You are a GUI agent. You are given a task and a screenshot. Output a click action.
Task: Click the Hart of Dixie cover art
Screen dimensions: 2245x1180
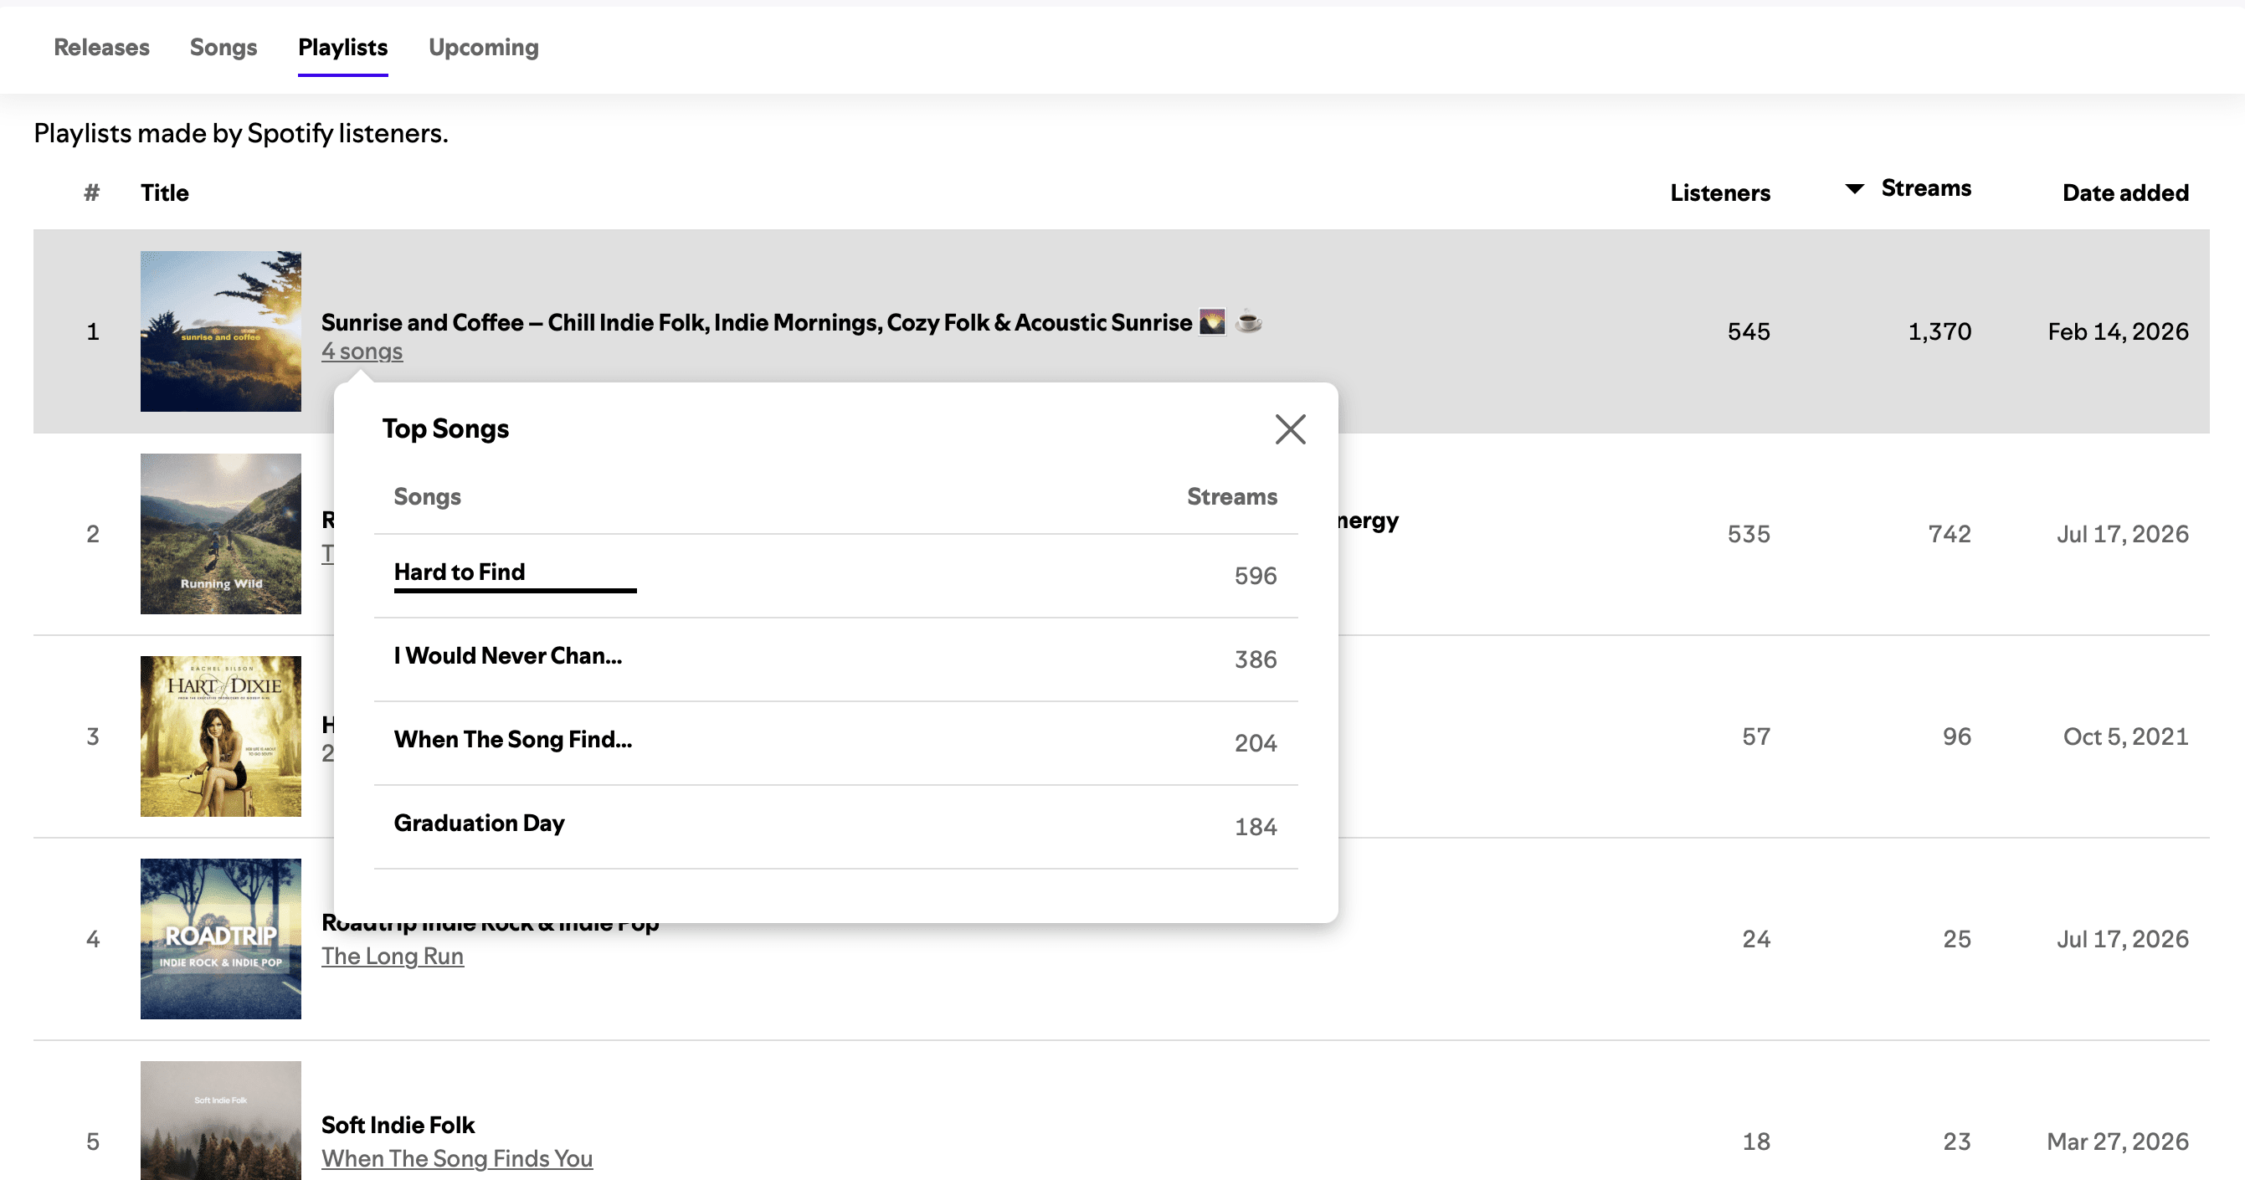pos(220,736)
